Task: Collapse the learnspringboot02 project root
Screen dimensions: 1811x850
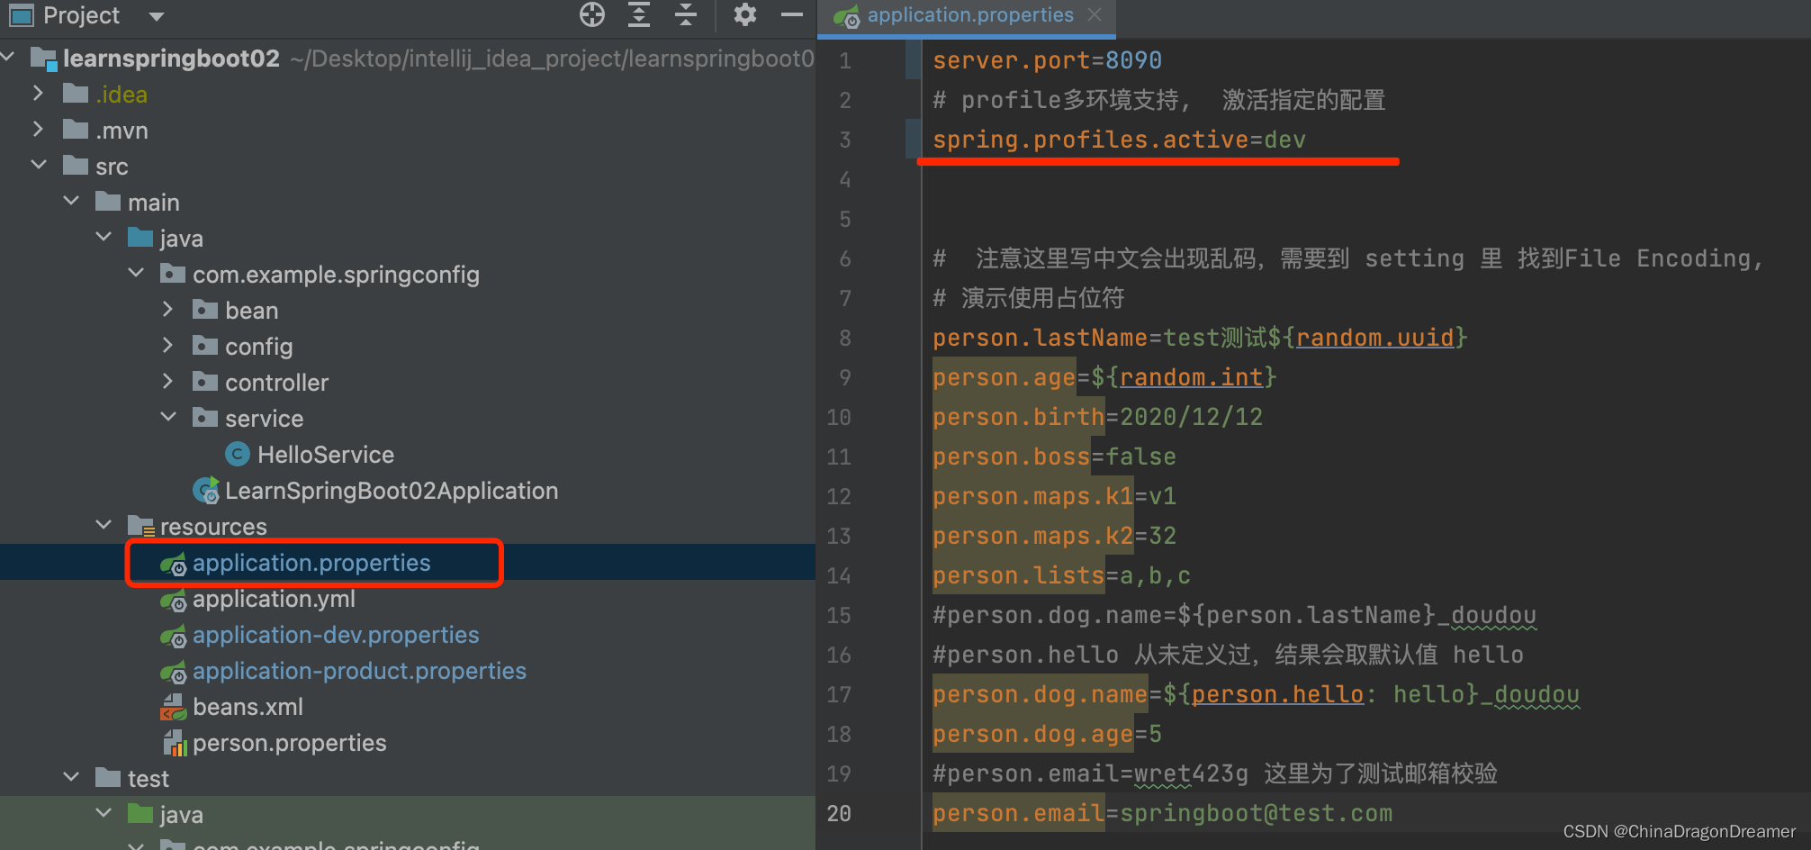Action: 8,58
